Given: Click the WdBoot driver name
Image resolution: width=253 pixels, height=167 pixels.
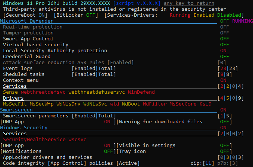Looking at the screenshot, I should (131, 104).
